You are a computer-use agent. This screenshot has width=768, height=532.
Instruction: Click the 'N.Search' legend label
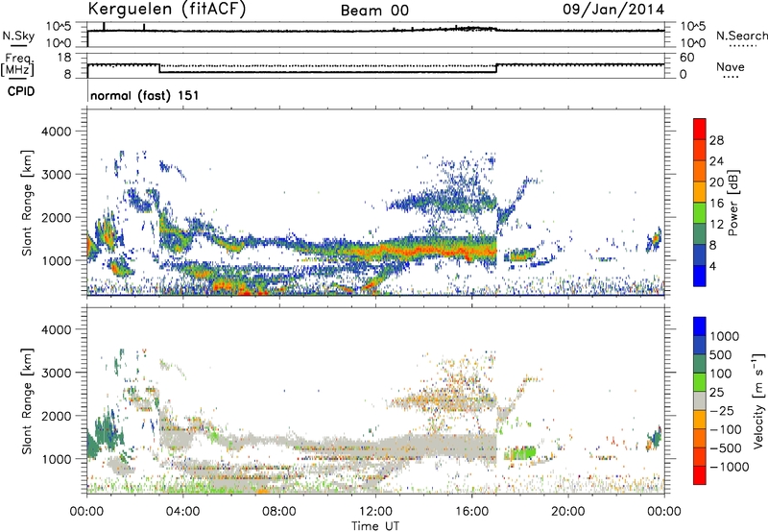[x=741, y=36]
